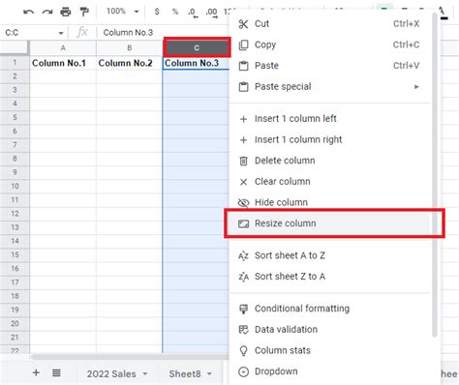Switch to the Sheet8 tab
This screenshot has height=385, width=459.
[x=184, y=373]
